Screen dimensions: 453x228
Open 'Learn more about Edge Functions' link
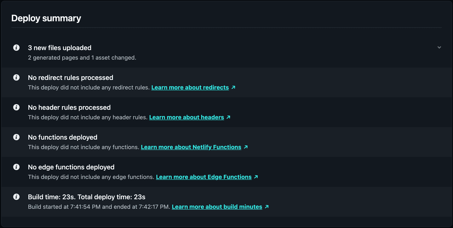tap(204, 177)
